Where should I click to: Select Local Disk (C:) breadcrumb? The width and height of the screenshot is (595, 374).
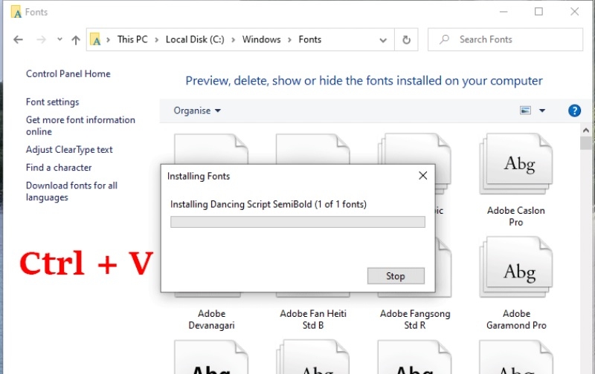(x=195, y=39)
